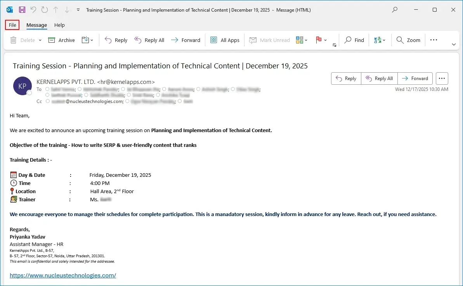This screenshot has width=463, height=286.
Task: Click the KP sender avatar
Action: pos(23,86)
